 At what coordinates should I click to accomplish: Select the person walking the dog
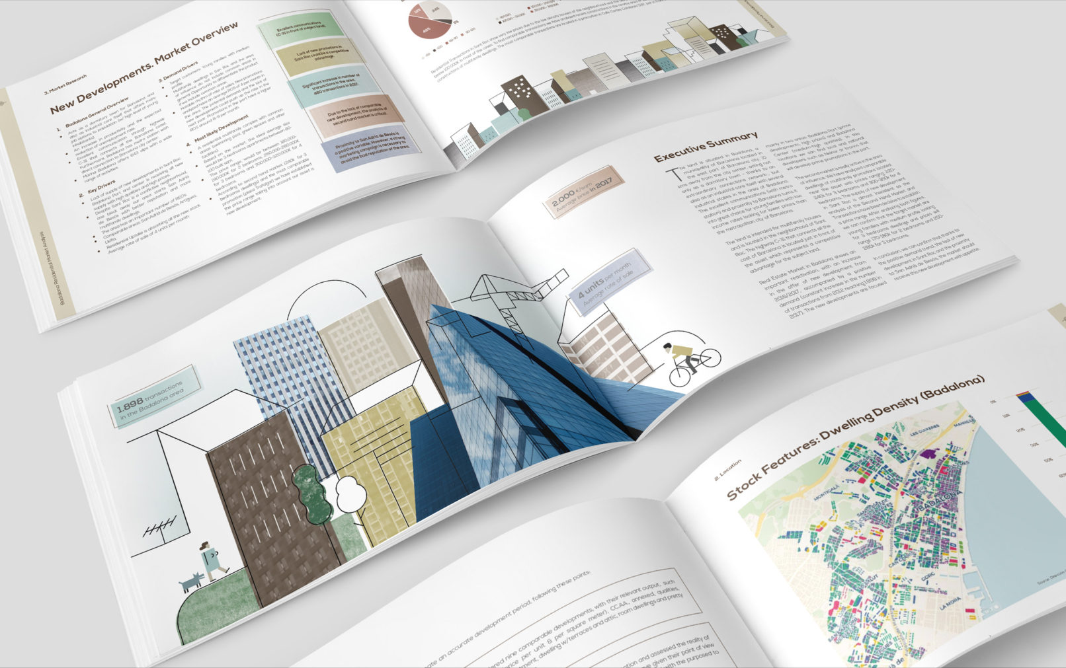212,560
